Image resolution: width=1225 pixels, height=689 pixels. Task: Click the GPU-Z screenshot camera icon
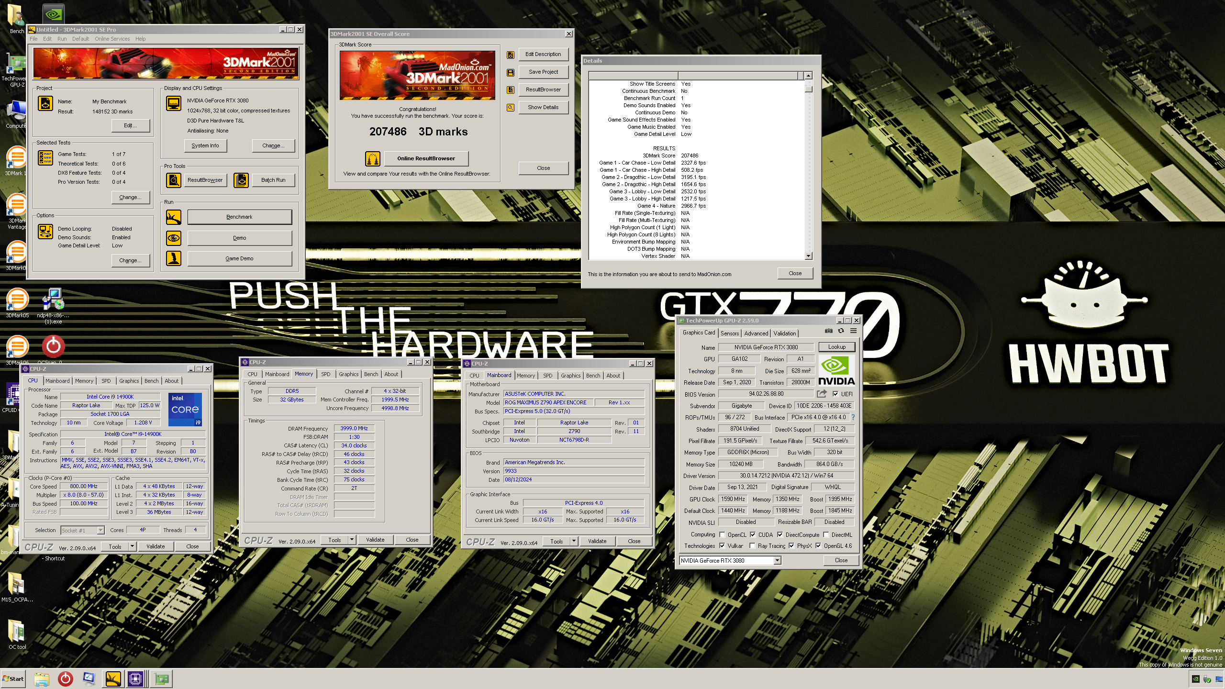[x=829, y=331]
